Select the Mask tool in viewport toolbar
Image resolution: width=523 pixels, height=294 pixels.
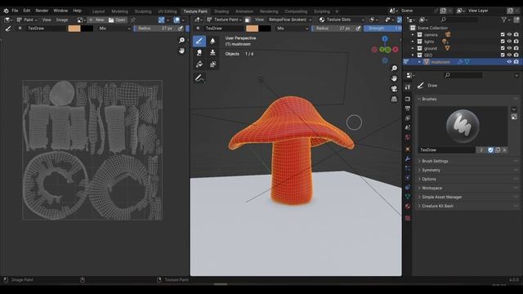212,65
